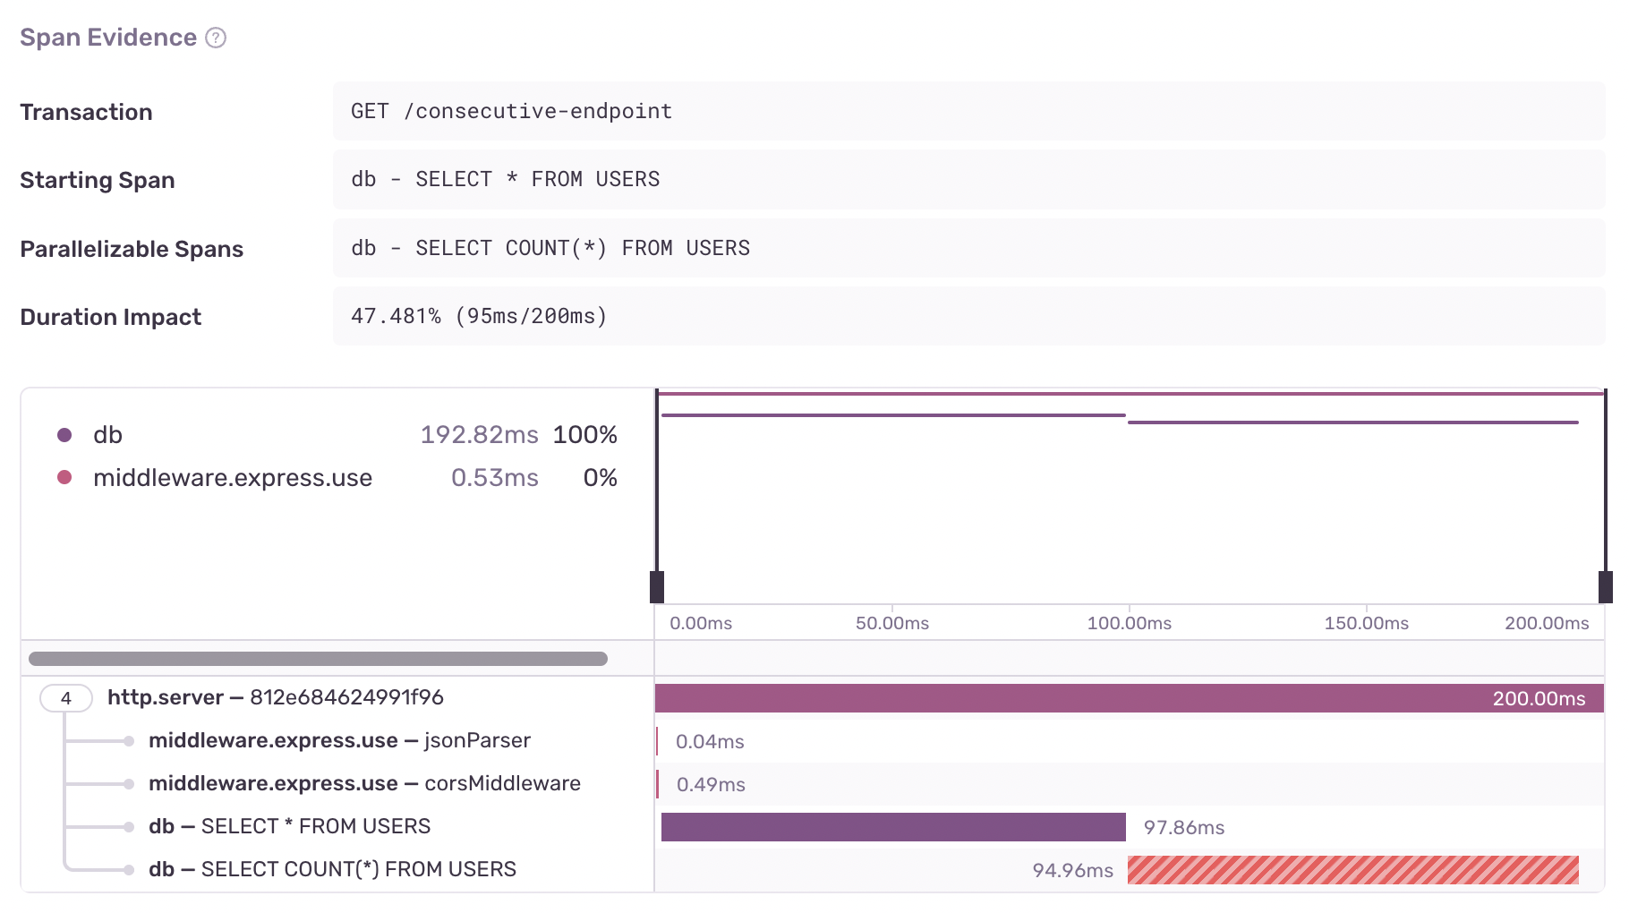Click the right minimap range handle
The image size is (1629, 913).
click(x=1605, y=586)
